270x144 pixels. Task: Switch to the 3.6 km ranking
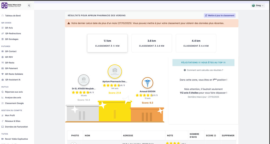[151, 43]
